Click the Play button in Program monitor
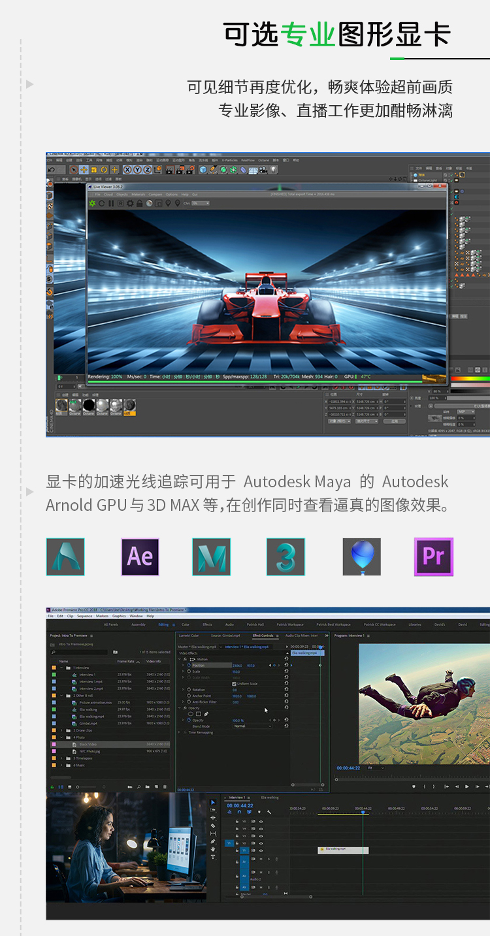This screenshot has height=936, width=490. pos(467,786)
